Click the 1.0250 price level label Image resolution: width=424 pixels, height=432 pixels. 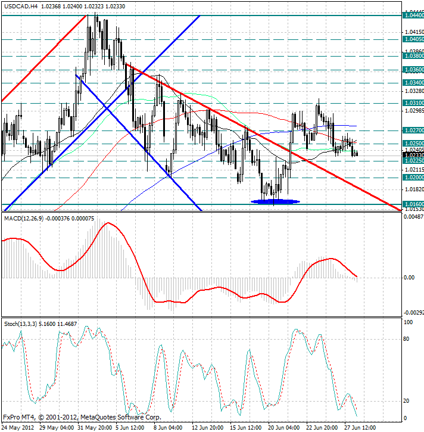click(413, 144)
